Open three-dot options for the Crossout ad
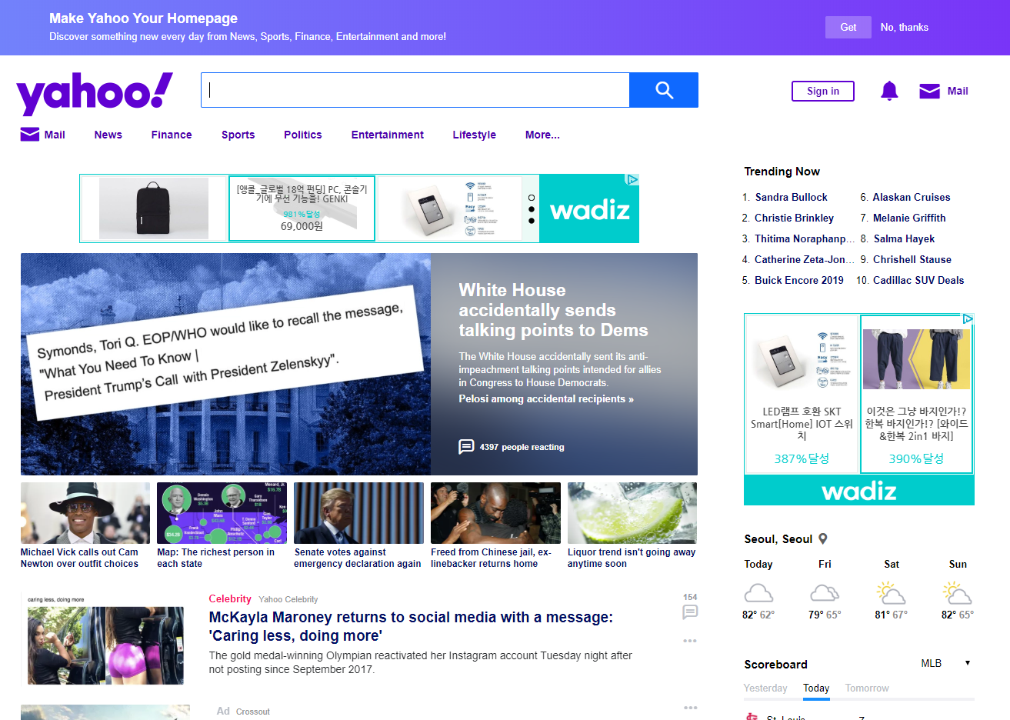 pyautogui.click(x=690, y=708)
